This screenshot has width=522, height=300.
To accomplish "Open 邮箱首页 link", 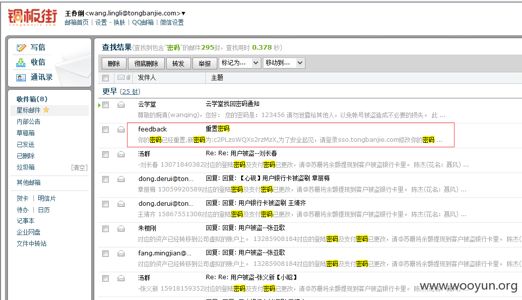I will [76, 22].
